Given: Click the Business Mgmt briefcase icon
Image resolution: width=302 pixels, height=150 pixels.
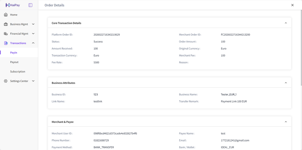Looking at the screenshot, I should (6, 24).
